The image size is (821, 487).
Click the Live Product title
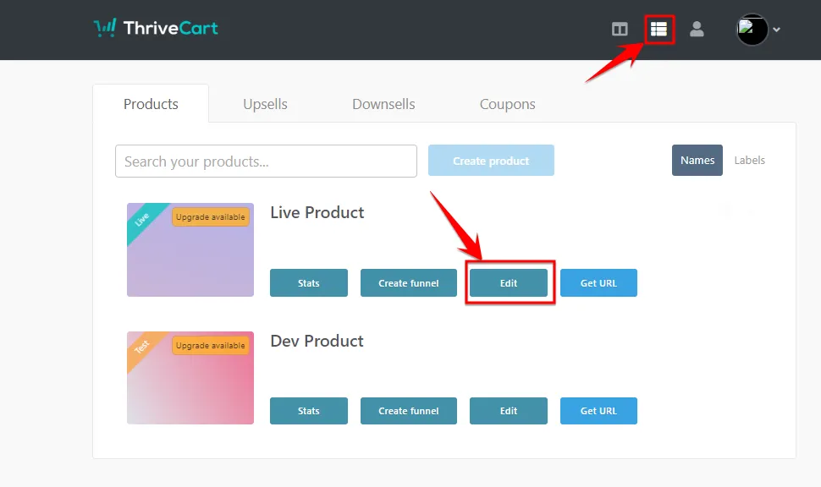coord(317,212)
